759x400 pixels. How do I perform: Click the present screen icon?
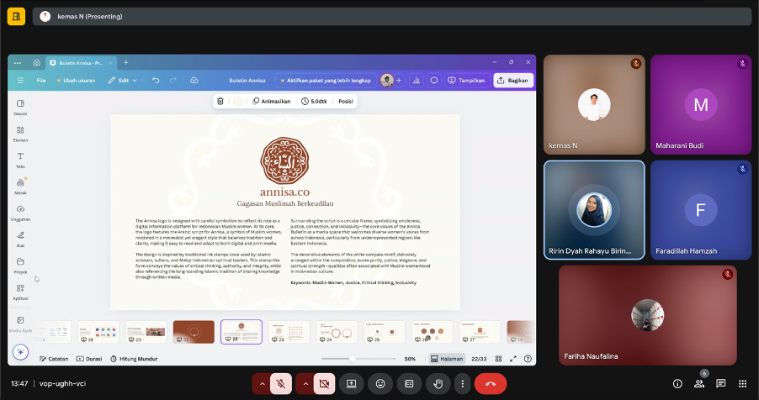[352, 383]
